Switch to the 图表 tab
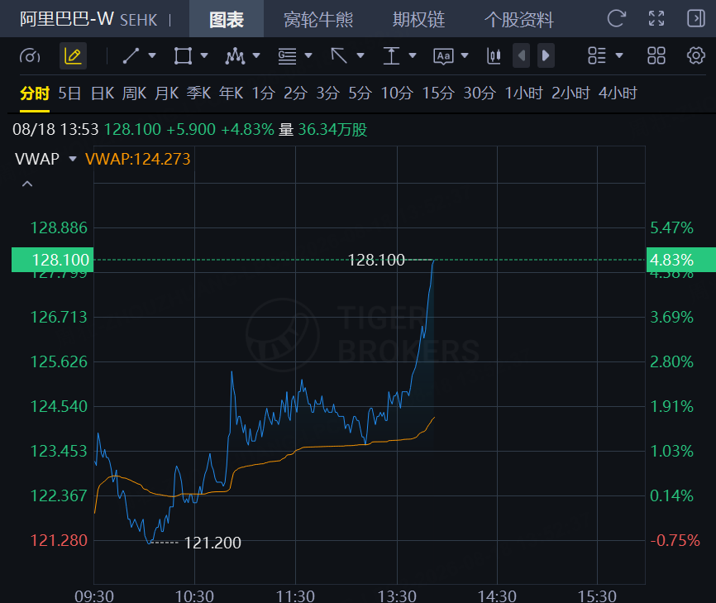 (227, 19)
